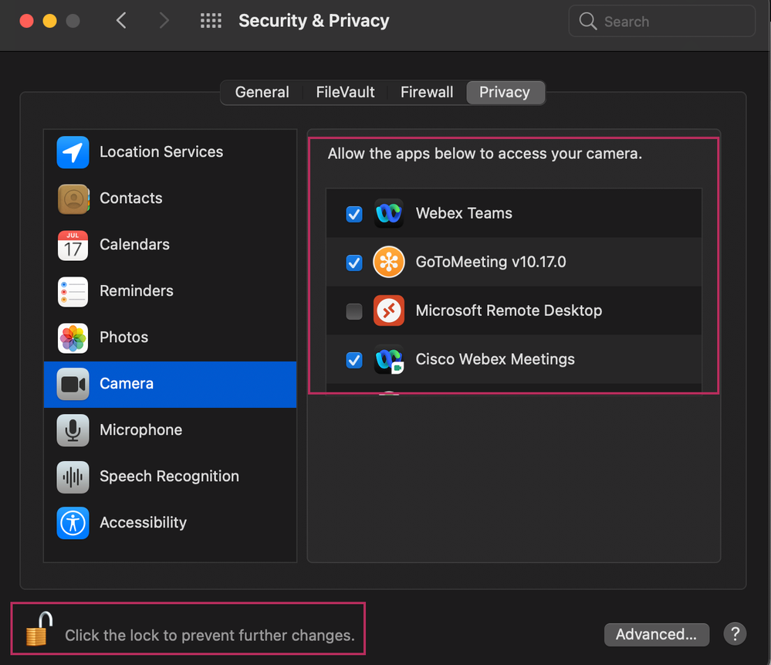771x665 pixels.
Task: Click the Accessibility icon in sidebar
Action: point(73,523)
